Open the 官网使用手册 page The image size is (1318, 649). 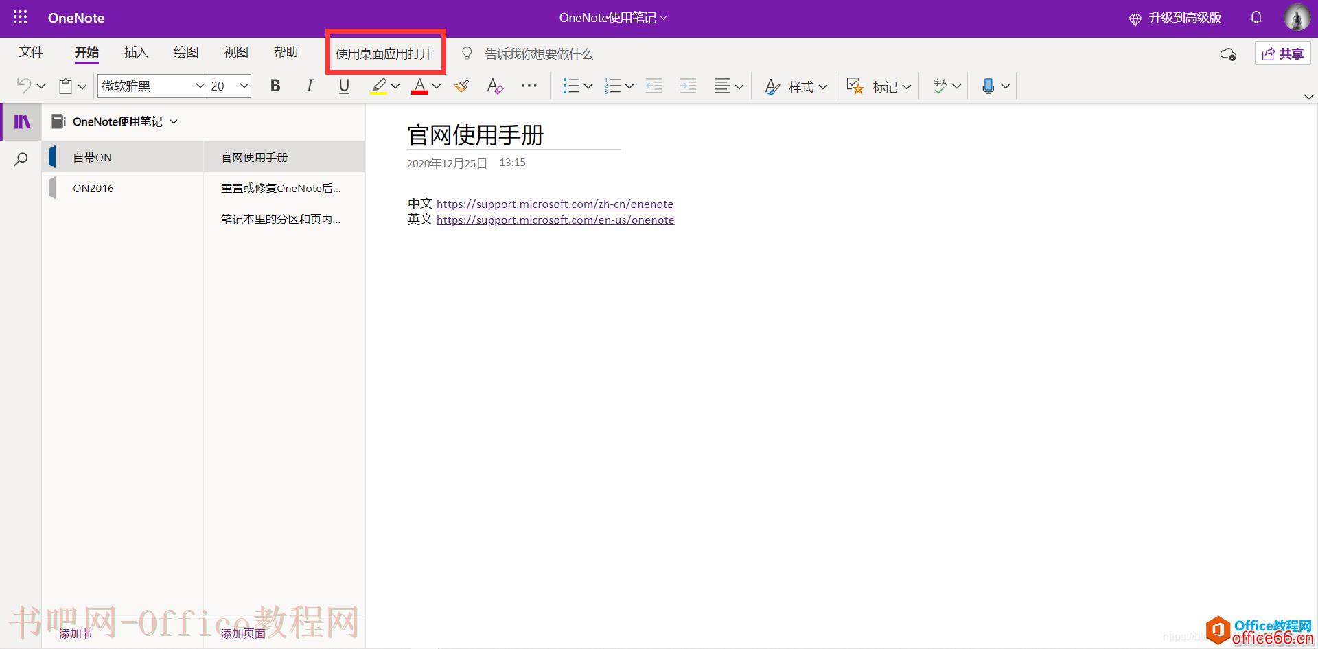pos(284,157)
